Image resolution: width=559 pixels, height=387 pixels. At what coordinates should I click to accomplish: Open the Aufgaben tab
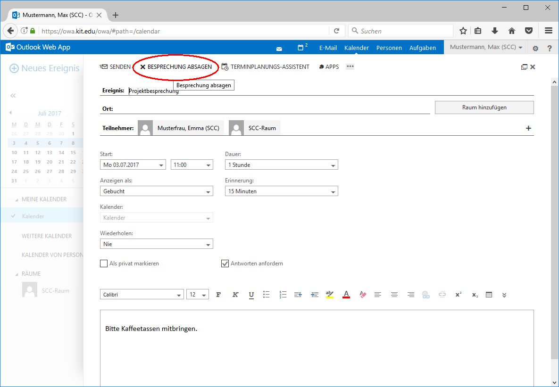423,48
